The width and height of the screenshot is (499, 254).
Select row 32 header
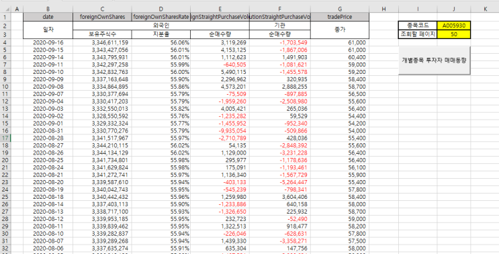click(5, 248)
